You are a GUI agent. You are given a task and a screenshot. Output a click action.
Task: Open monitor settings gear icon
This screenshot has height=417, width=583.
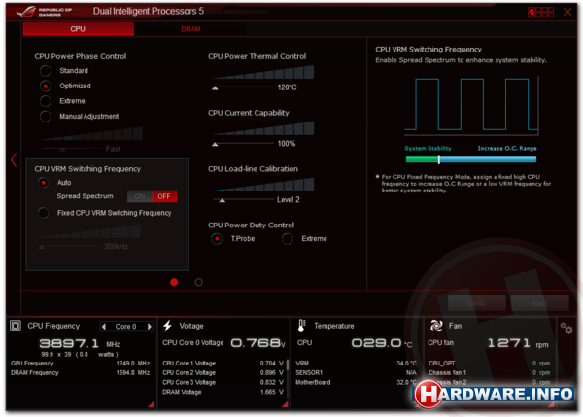[x=566, y=329]
